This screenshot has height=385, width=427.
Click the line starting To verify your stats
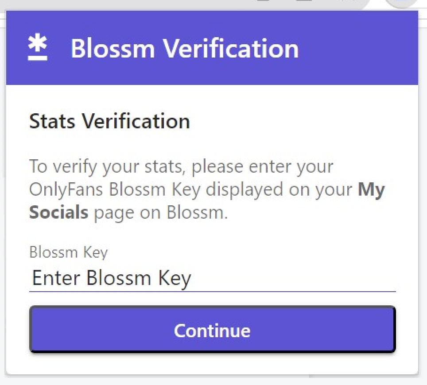(x=181, y=166)
